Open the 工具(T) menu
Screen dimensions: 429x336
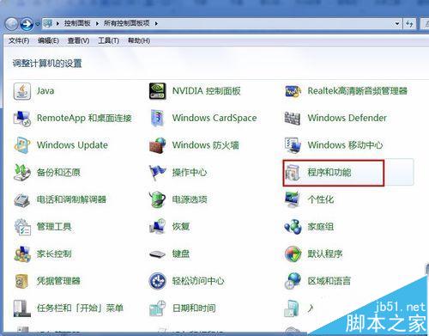(108, 40)
